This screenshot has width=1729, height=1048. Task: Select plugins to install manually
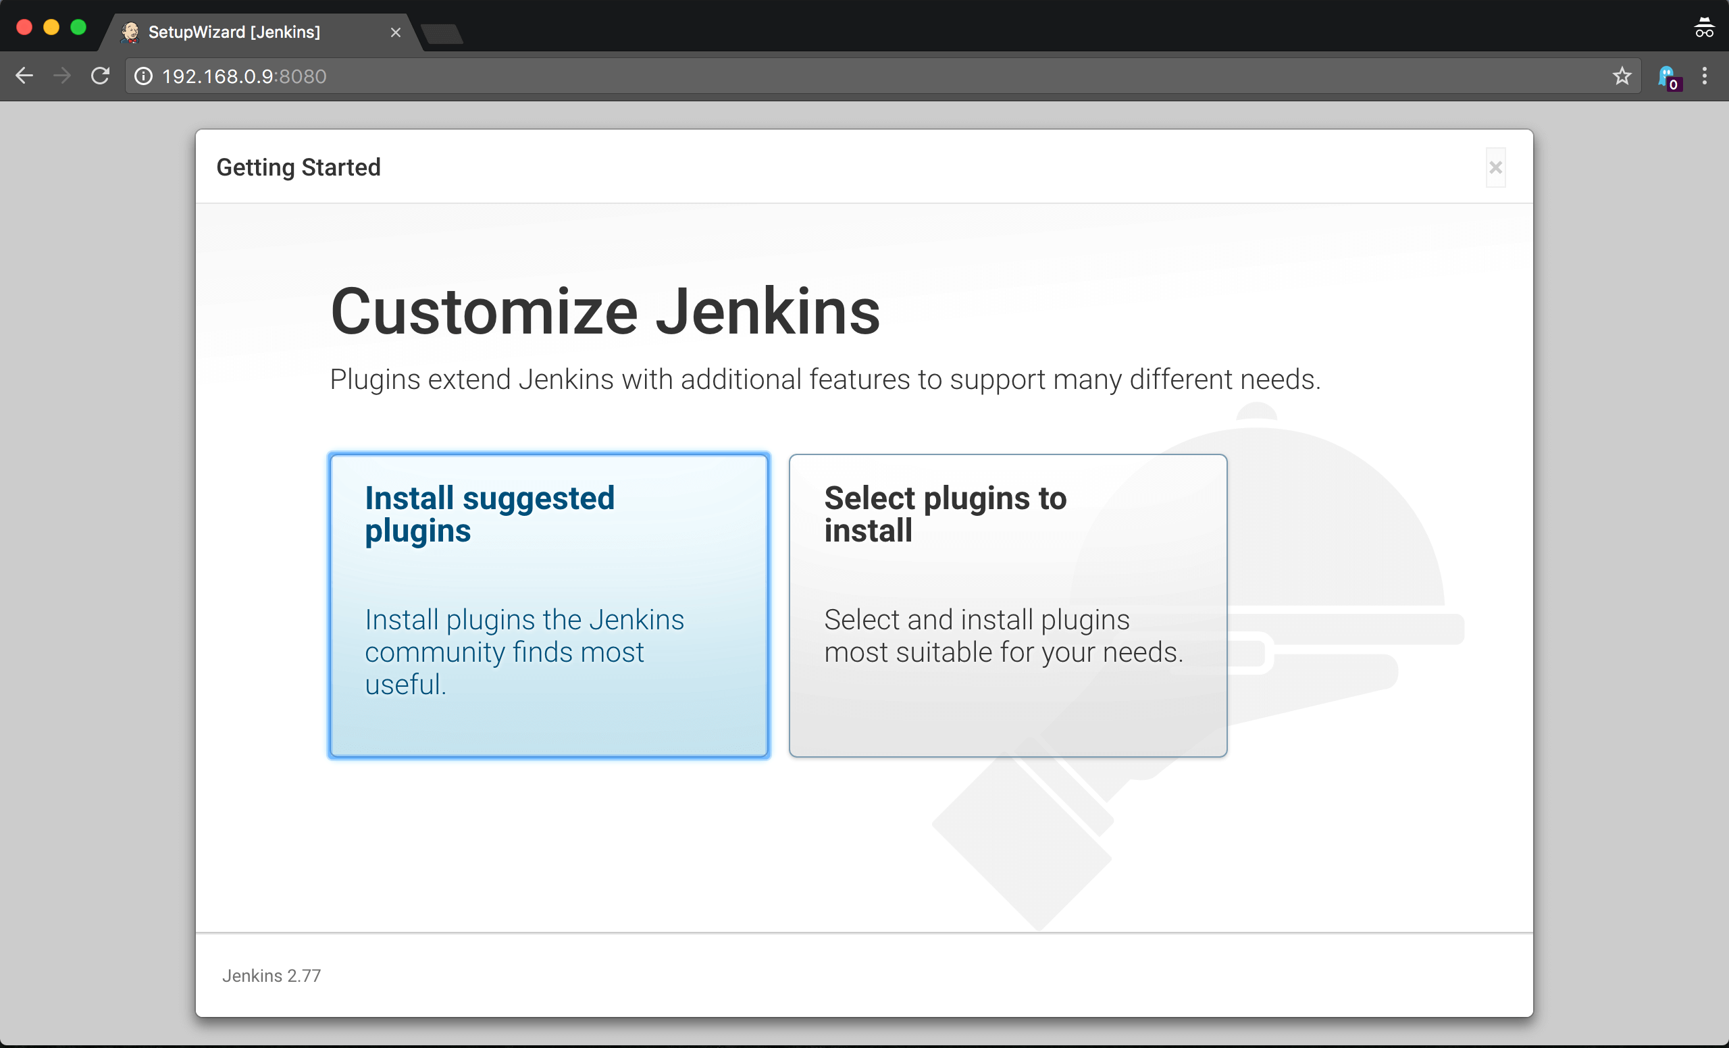(1008, 606)
